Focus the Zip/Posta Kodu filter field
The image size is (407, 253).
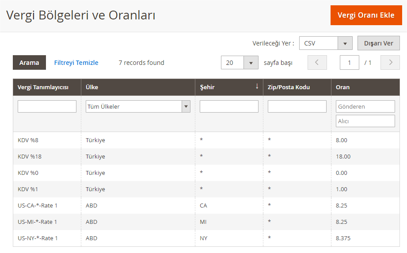297,106
